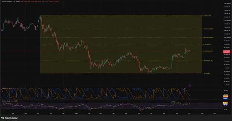The width and height of the screenshot is (232, 121).
Task: Click the 100,000.00 price axis label
Action: point(227,37)
